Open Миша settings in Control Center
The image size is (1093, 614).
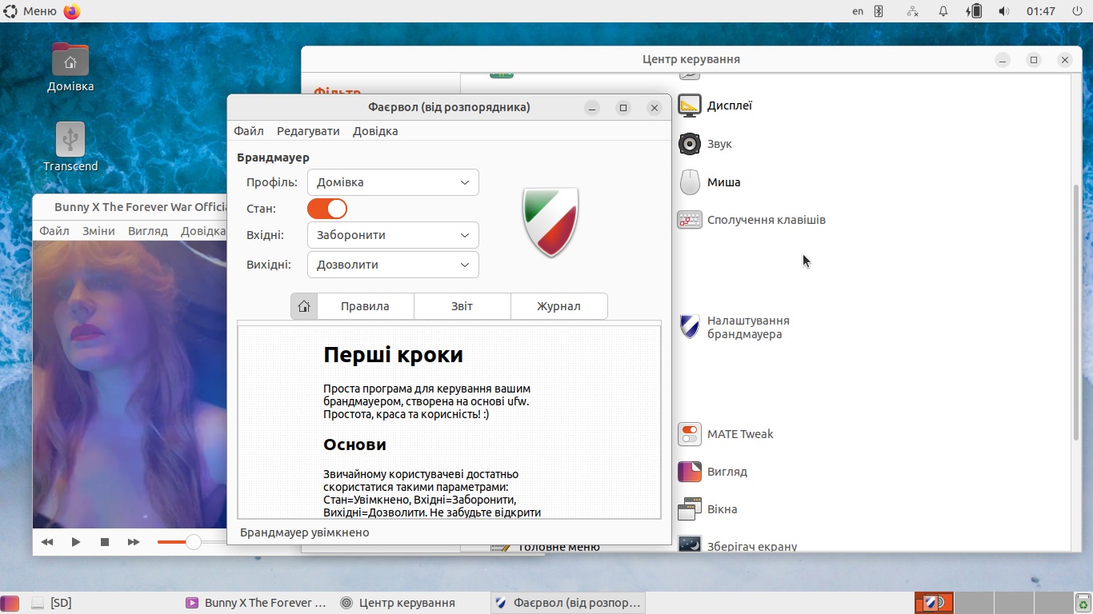click(x=710, y=182)
